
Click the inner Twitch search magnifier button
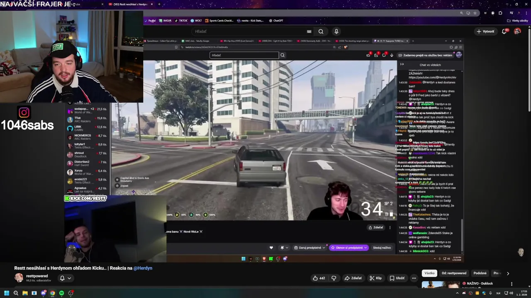click(x=283, y=55)
